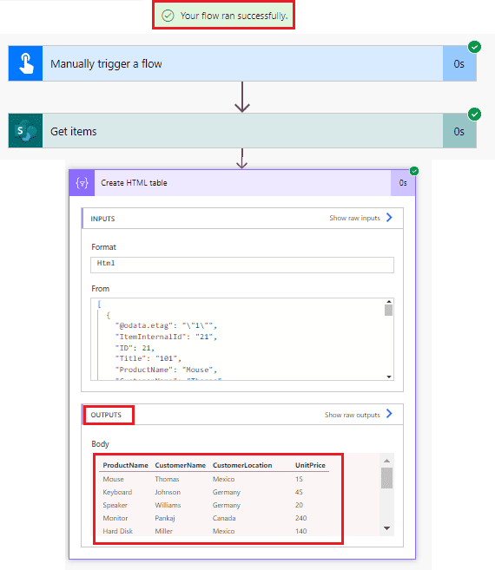Click green success check on Get items
Screen dimensions: 495x570
tap(474, 115)
